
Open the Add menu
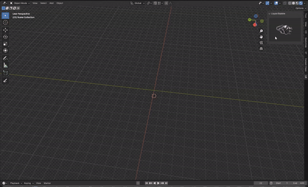(x=51, y=3)
